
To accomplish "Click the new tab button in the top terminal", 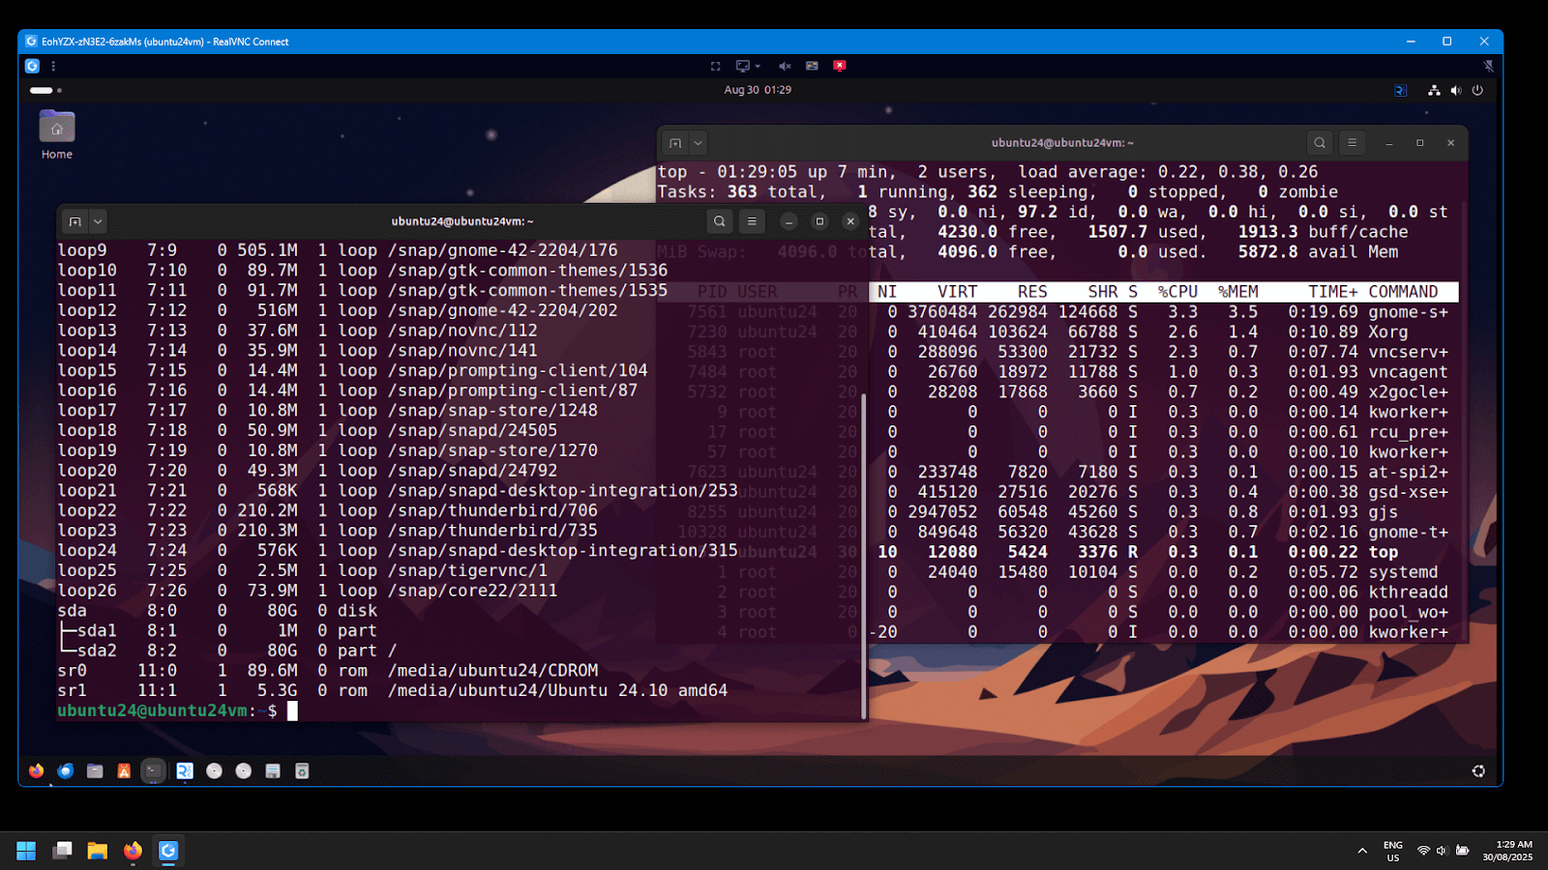I will [x=675, y=143].
